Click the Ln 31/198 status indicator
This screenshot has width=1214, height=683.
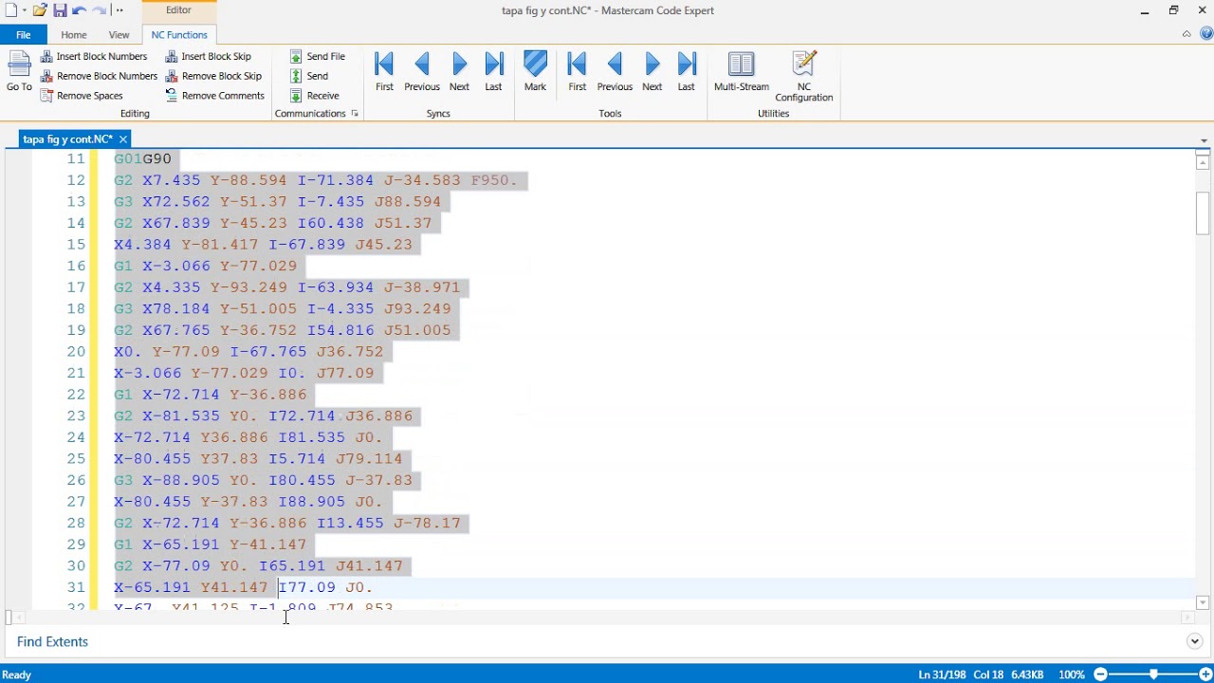942,674
